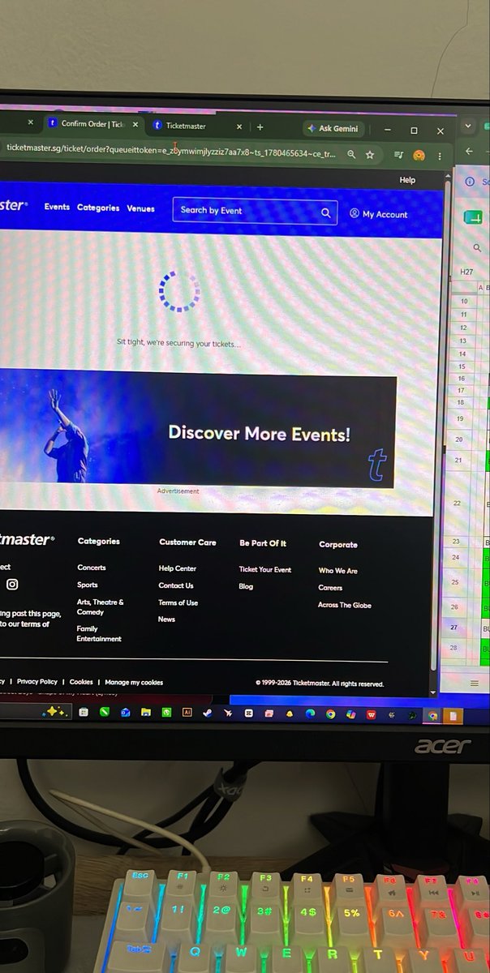Click Manage my cookies link
This screenshot has width=490, height=973.
134,683
